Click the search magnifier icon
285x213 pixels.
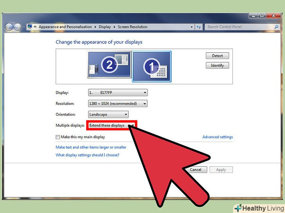pyautogui.click(x=276, y=27)
